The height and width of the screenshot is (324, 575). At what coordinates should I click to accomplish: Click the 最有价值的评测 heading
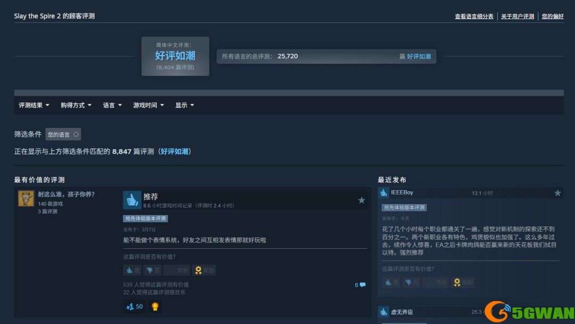pyautogui.click(x=39, y=180)
